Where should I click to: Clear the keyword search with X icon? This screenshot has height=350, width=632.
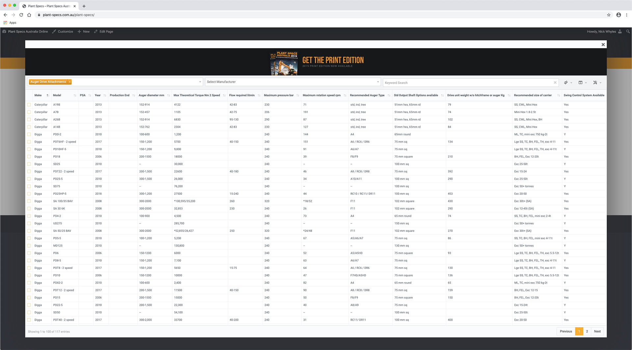click(x=555, y=83)
